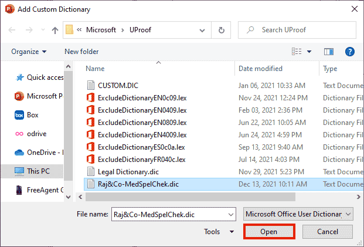Click Microsoft in the address path
This screenshot has width=364, height=247.
101,30
